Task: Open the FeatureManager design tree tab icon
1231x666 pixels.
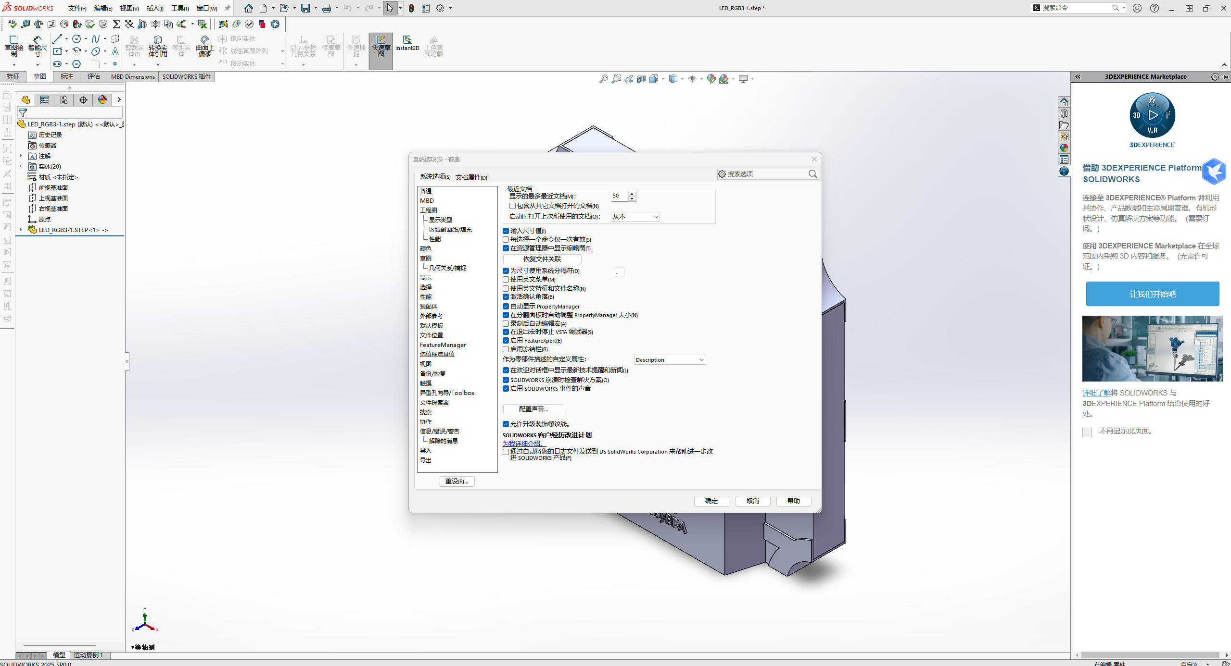Action: point(25,100)
